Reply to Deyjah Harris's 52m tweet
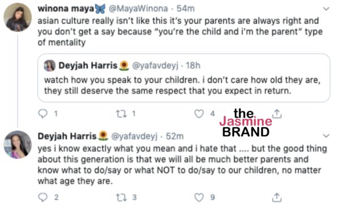The width and height of the screenshot is (337, 209). (43, 197)
